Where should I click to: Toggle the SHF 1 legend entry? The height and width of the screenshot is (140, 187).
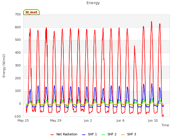[89, 134]
